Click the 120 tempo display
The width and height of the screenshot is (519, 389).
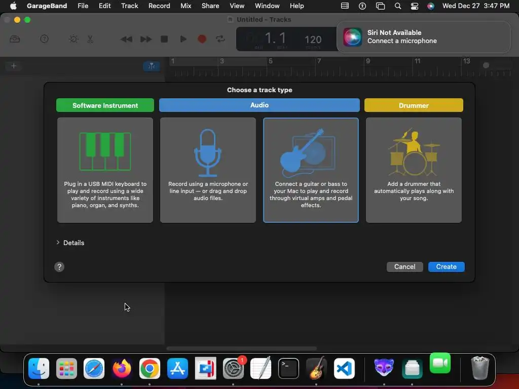(x=313, y=40)
